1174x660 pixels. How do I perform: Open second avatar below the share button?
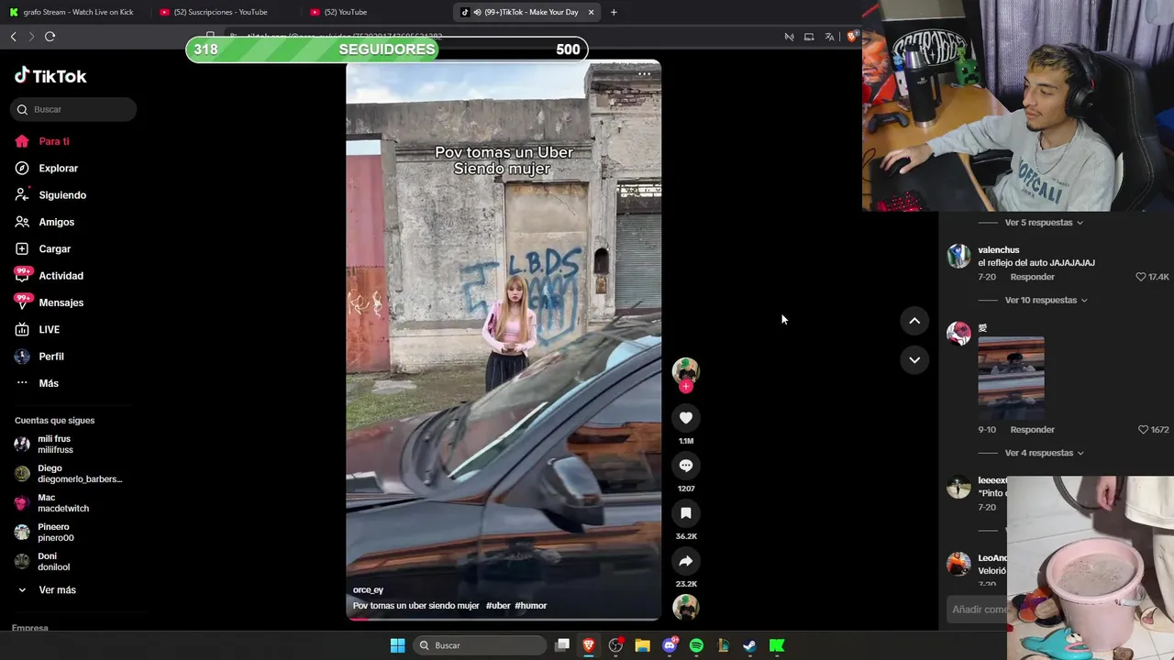[x=685, y=607]
